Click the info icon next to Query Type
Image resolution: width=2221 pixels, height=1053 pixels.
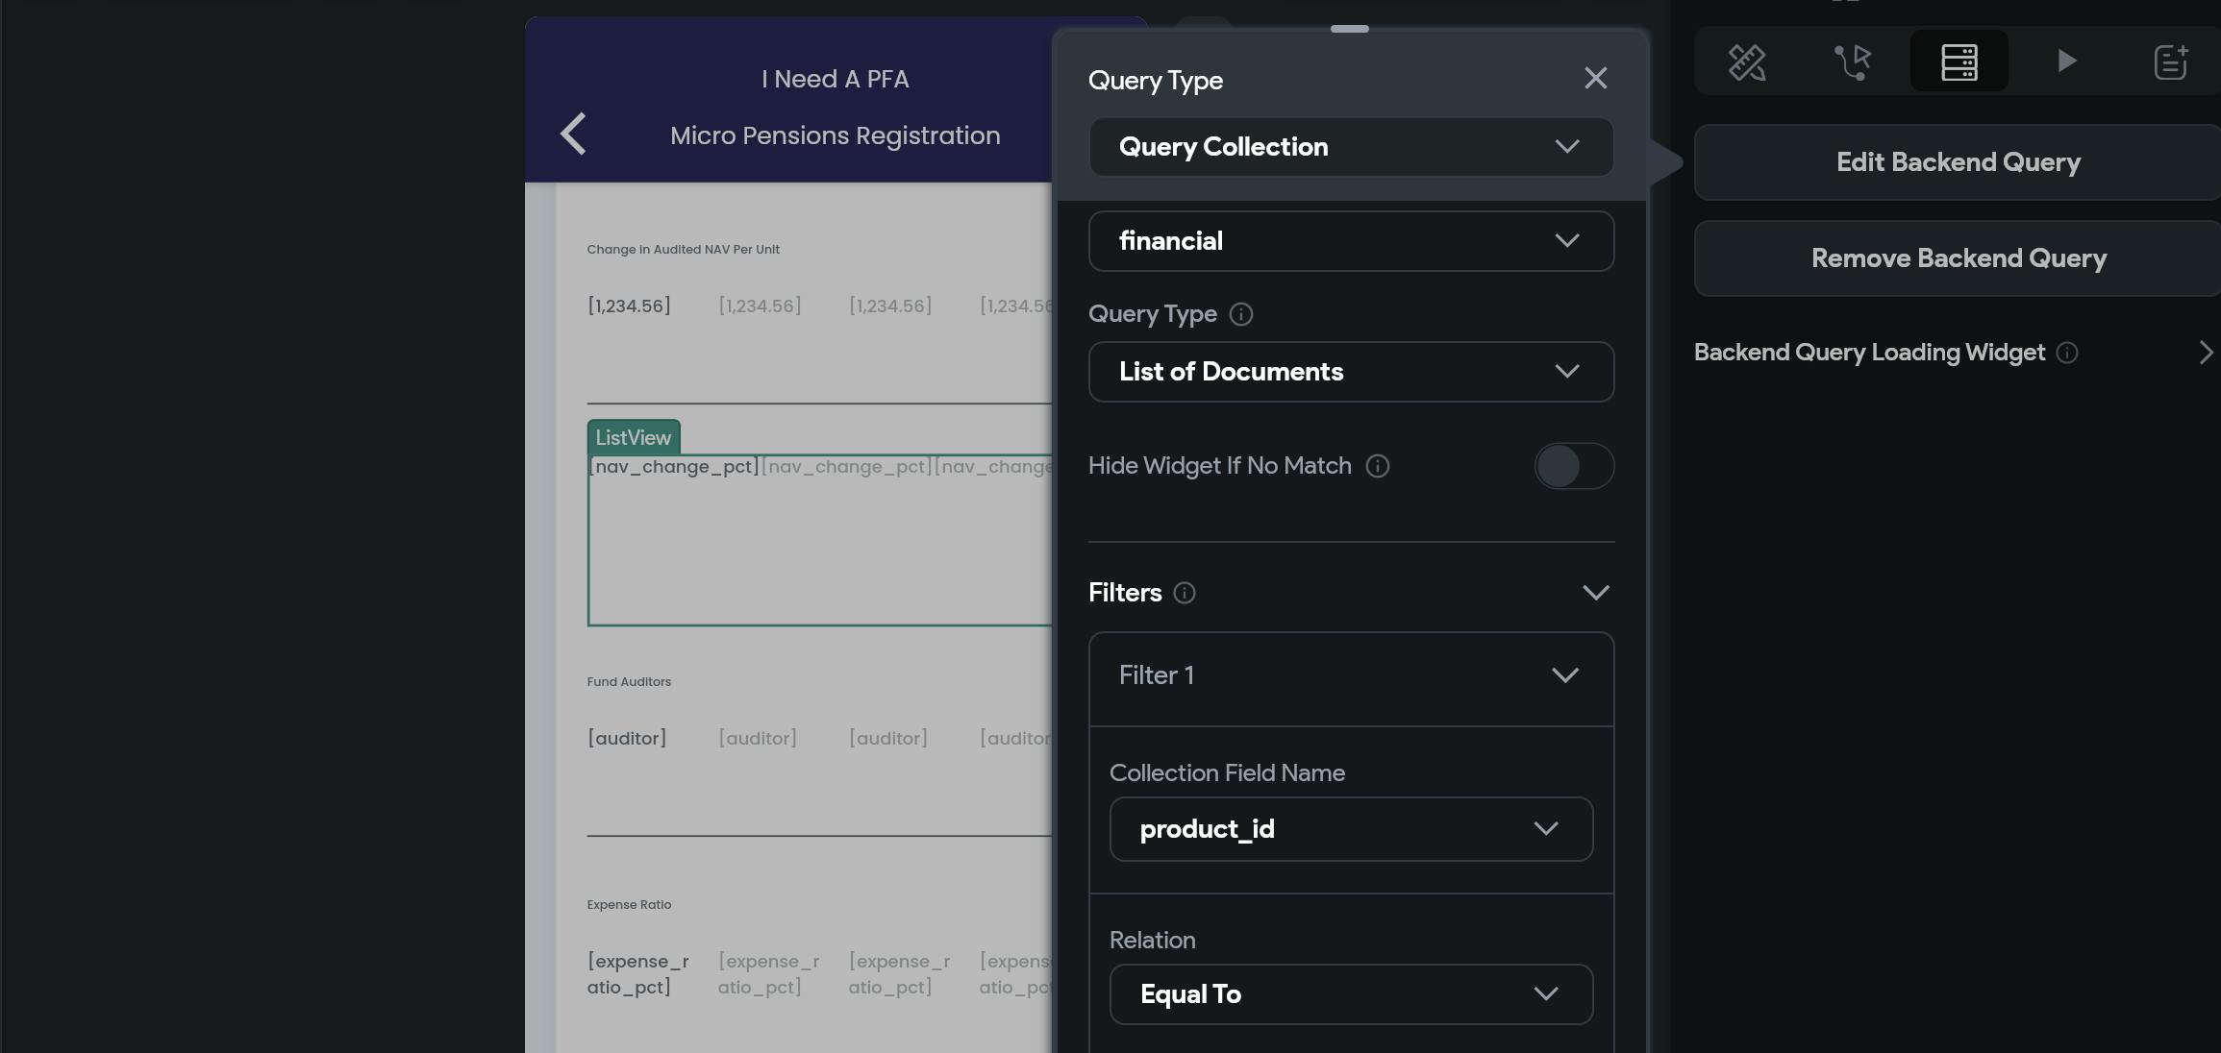pyautogui.click(x=1241, y=314)
